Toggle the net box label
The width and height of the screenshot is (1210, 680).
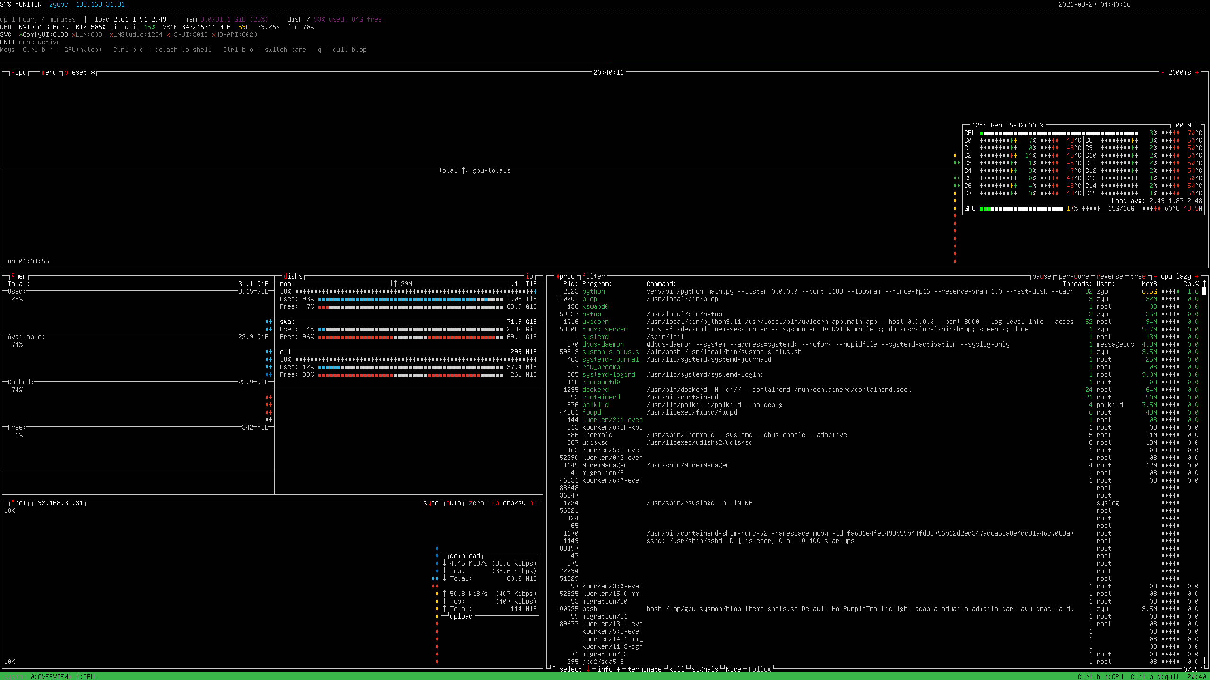coord(19,503)
